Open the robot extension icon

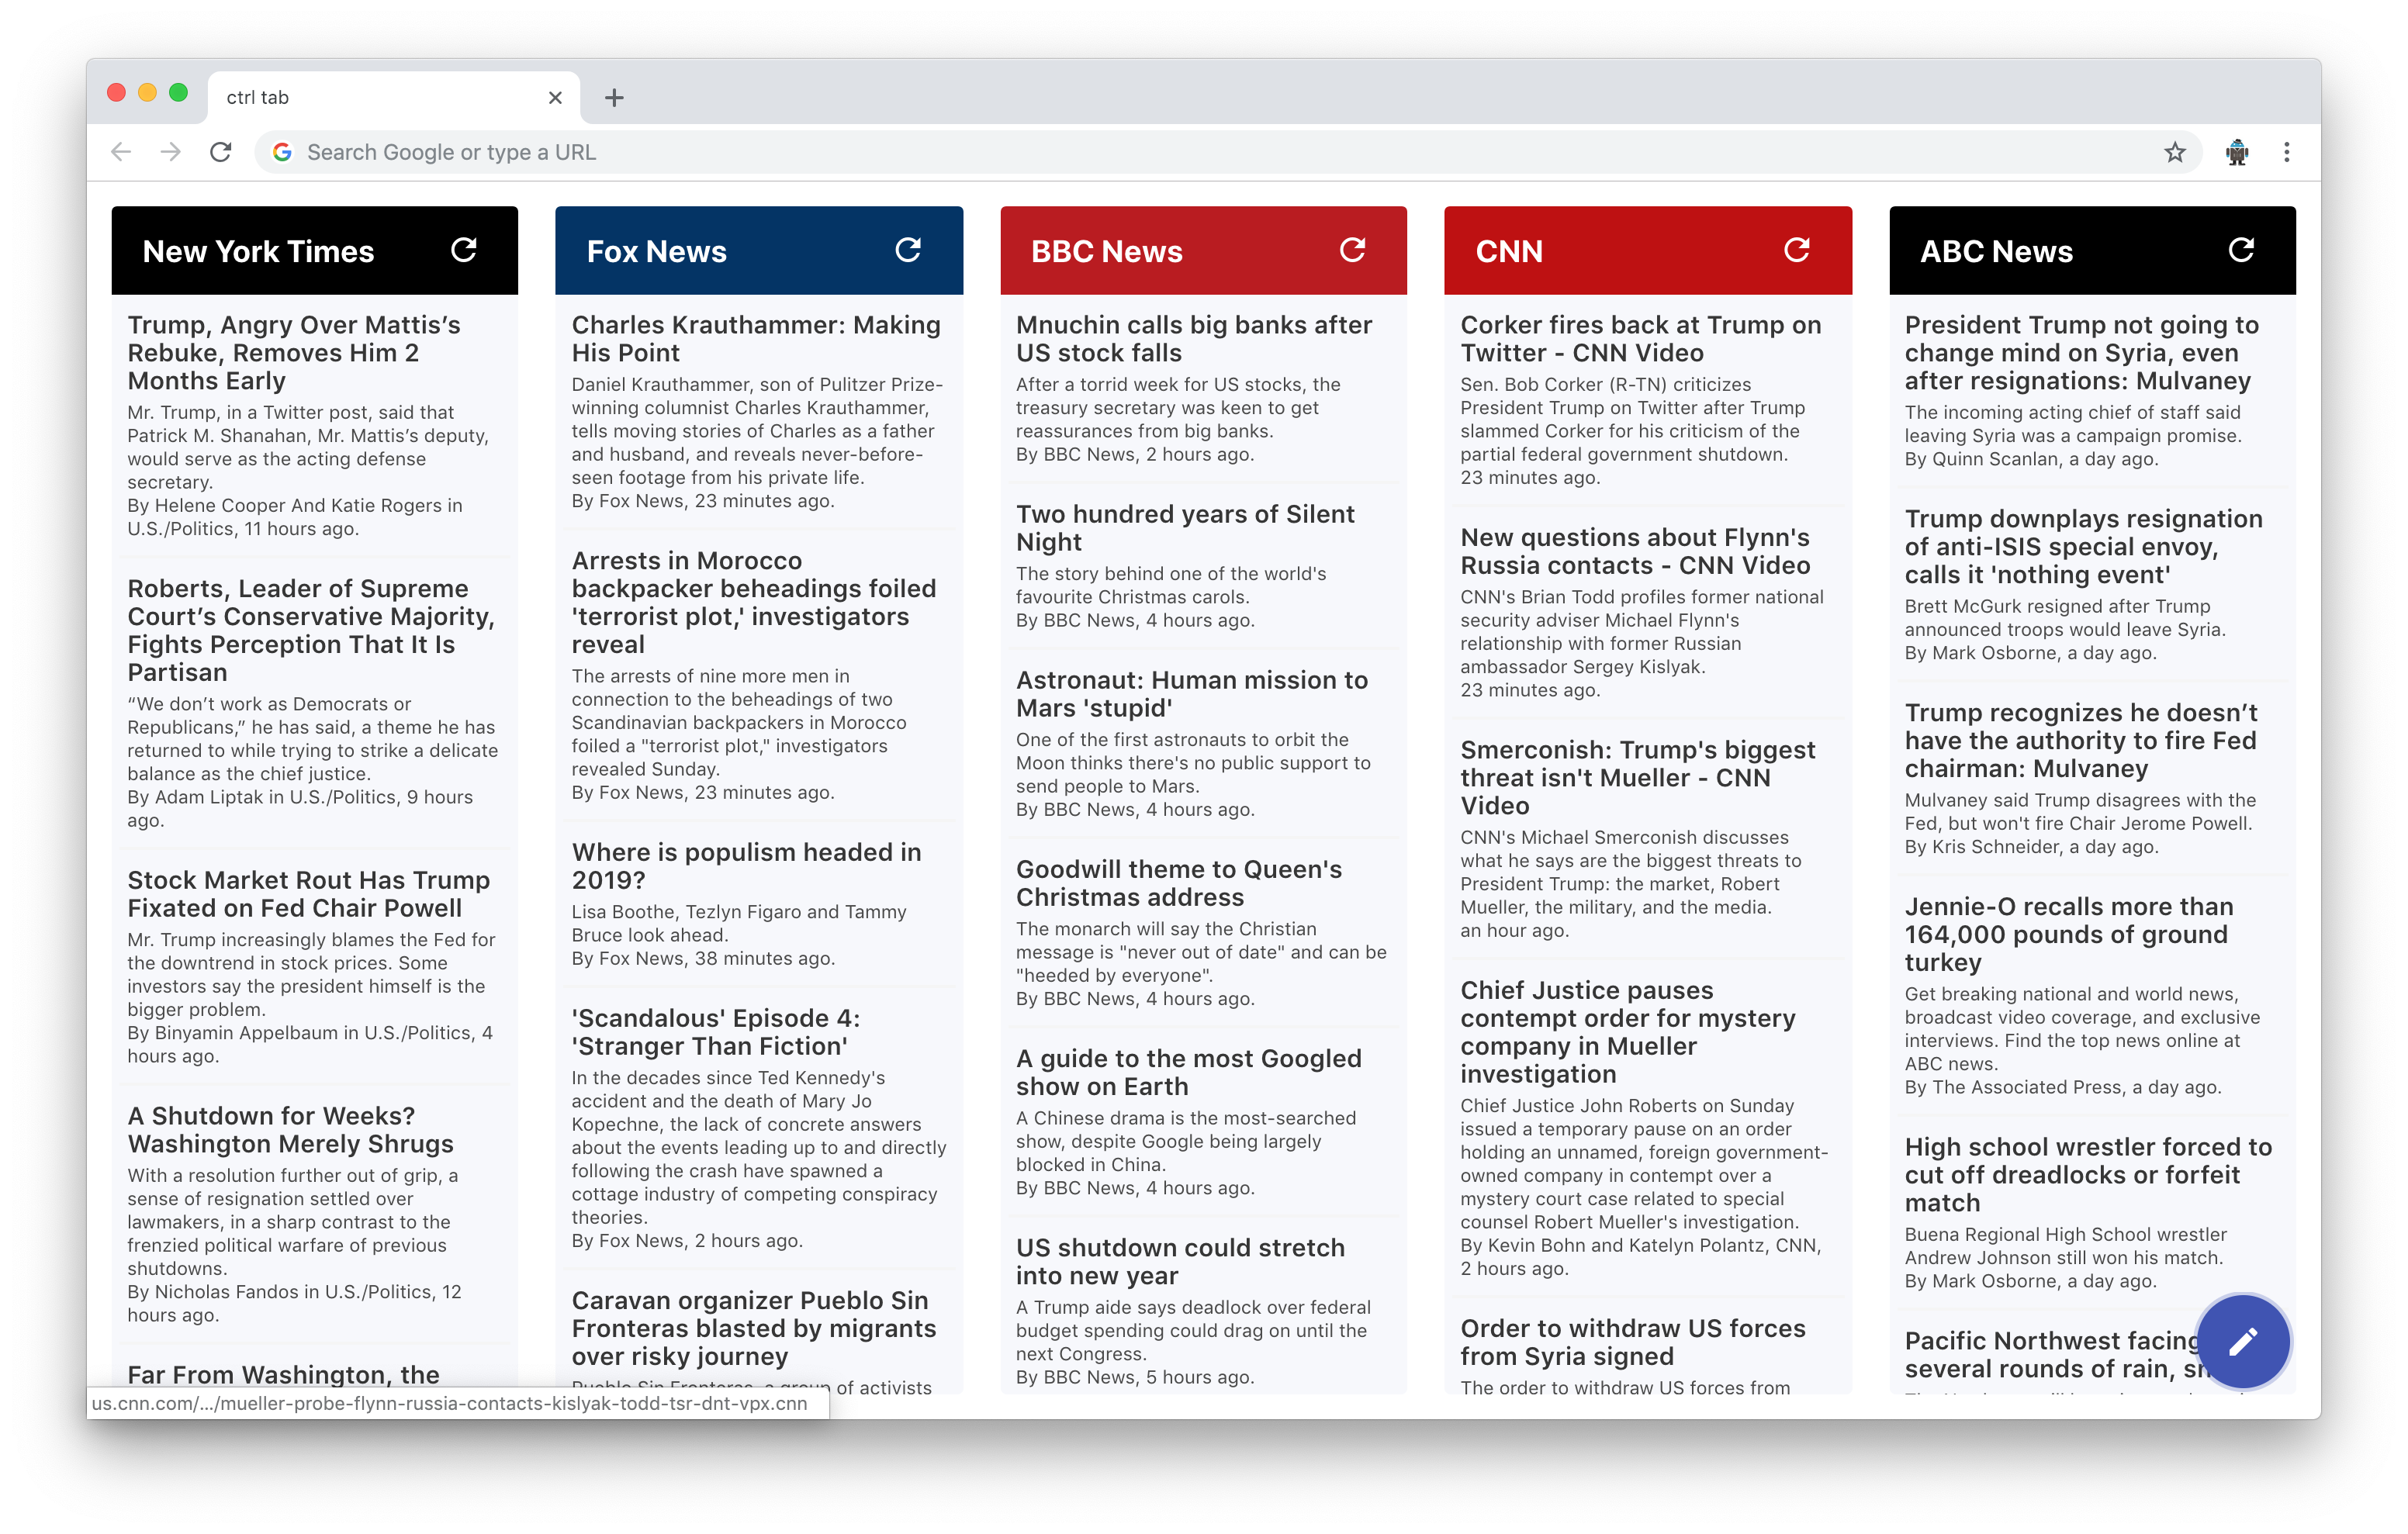pos(2237,152)
